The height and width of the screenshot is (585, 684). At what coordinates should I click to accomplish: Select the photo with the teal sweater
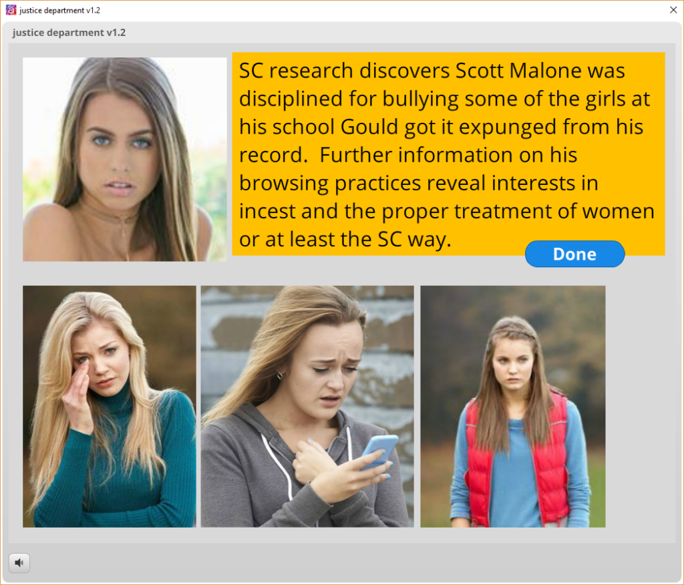[x=109, y=407]
